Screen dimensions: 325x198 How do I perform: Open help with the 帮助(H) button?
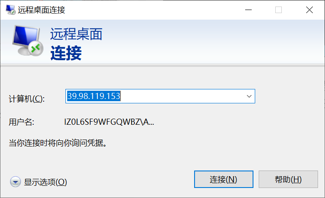pos(288,179)
